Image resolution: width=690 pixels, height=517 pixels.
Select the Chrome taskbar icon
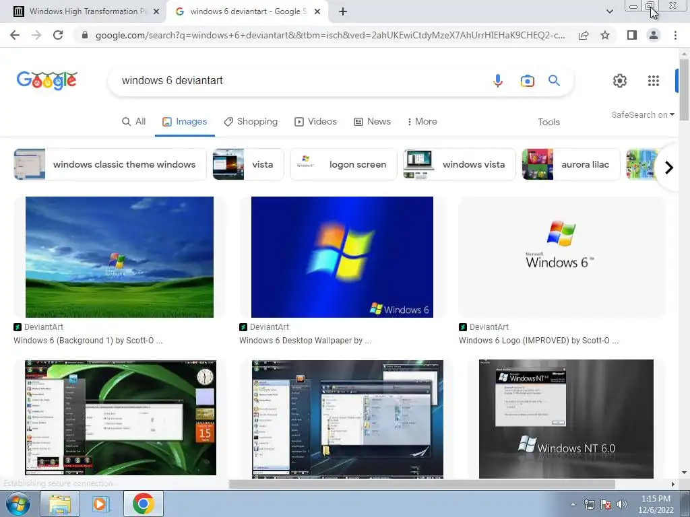[143, 504]
